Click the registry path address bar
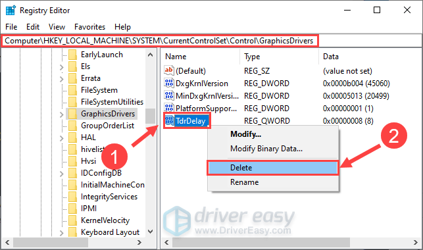423x250 pixels. 211,41
